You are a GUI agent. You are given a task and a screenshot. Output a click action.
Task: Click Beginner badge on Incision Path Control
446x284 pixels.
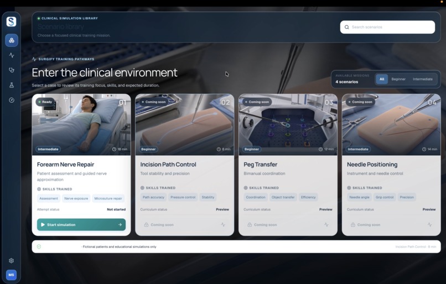point(148,149)
